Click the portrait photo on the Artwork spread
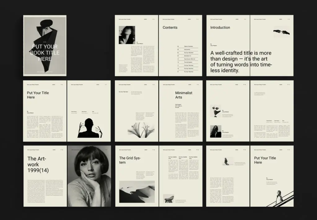This screenshot has width=317, height=220. pos(89,175)
